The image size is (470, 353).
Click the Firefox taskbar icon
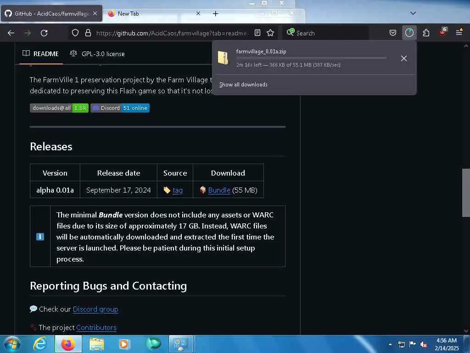pyautogui.click(x=68, y=344)
